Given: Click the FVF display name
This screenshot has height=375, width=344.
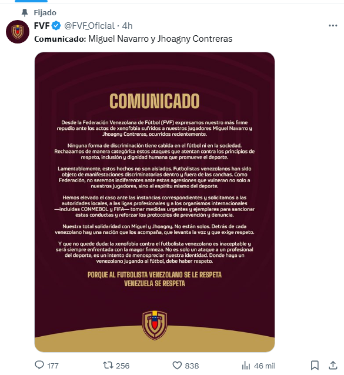Looking at the screenshot, I should [x=42, y=26].
